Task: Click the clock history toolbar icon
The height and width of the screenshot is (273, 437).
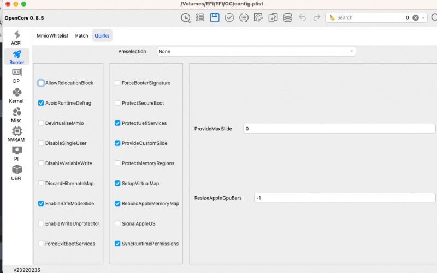Action: tap(186, 18)
